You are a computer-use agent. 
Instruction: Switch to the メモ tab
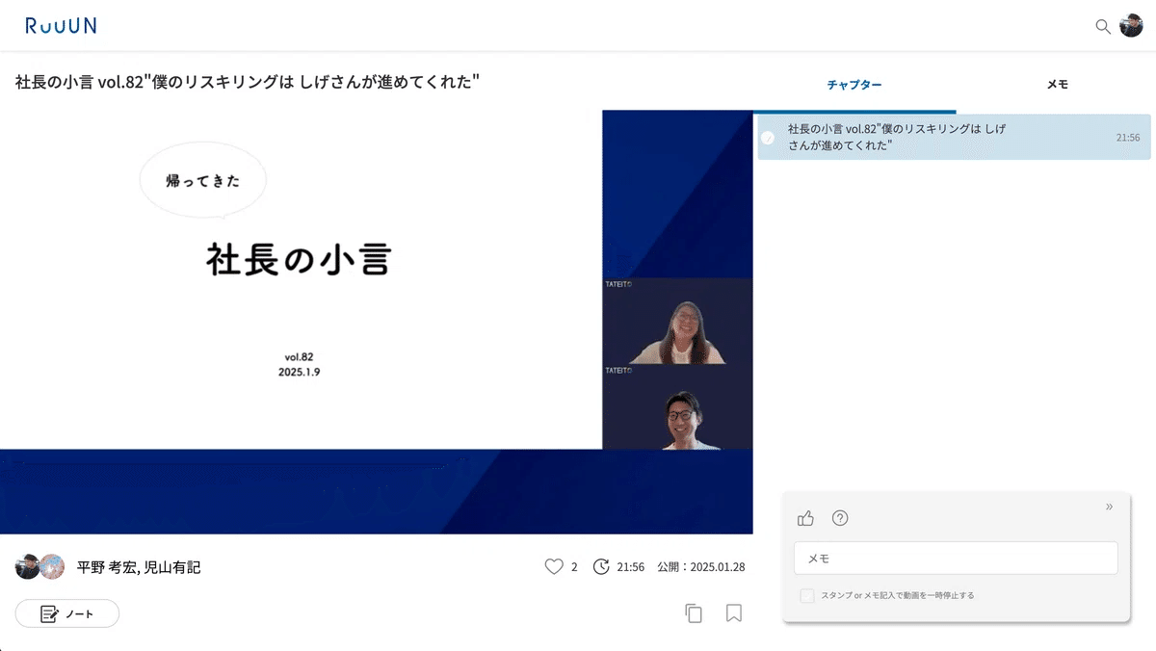click(1058, 85)
